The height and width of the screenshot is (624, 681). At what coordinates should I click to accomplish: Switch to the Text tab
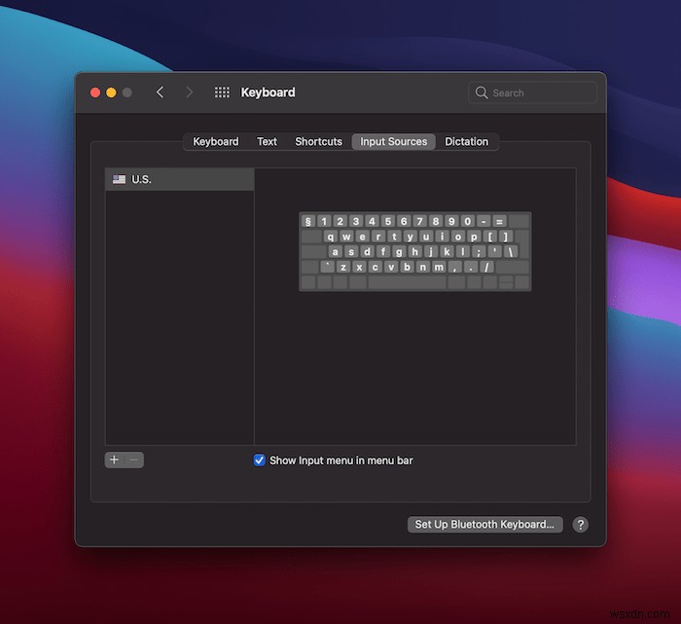[267, 142]
